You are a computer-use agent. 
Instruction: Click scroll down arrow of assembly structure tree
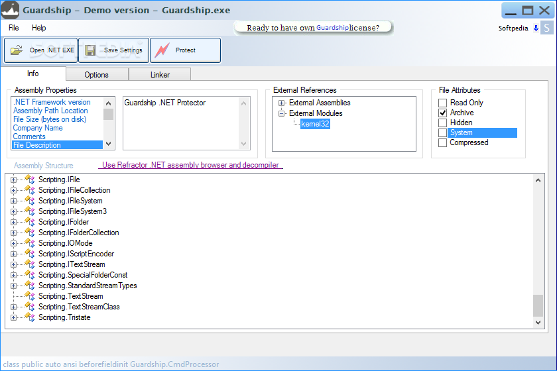pos(538,323)
